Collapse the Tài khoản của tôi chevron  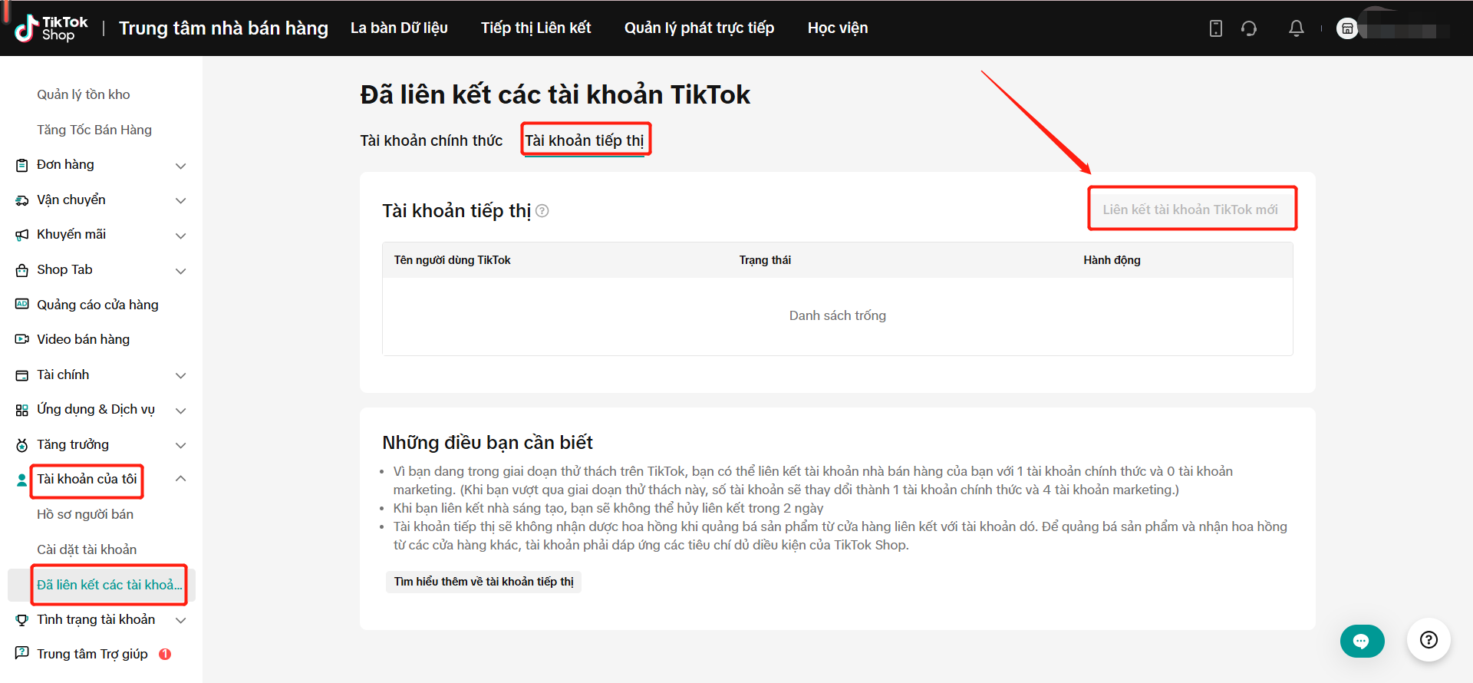pyautogui.click(x=181, y=479)
